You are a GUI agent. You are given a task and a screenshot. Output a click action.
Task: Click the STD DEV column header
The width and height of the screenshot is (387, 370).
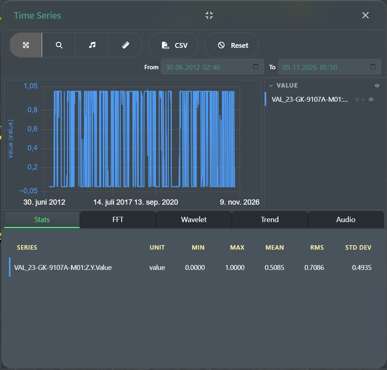358,247
